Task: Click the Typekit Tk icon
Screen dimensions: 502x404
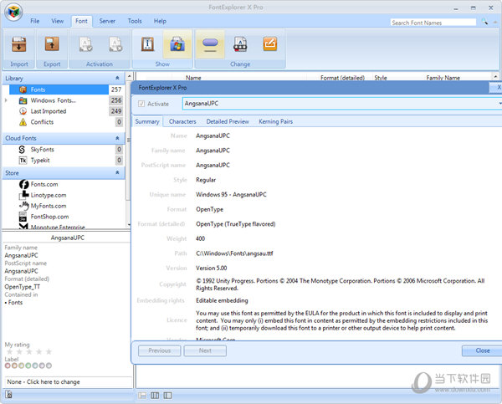Action: [23, 161]
